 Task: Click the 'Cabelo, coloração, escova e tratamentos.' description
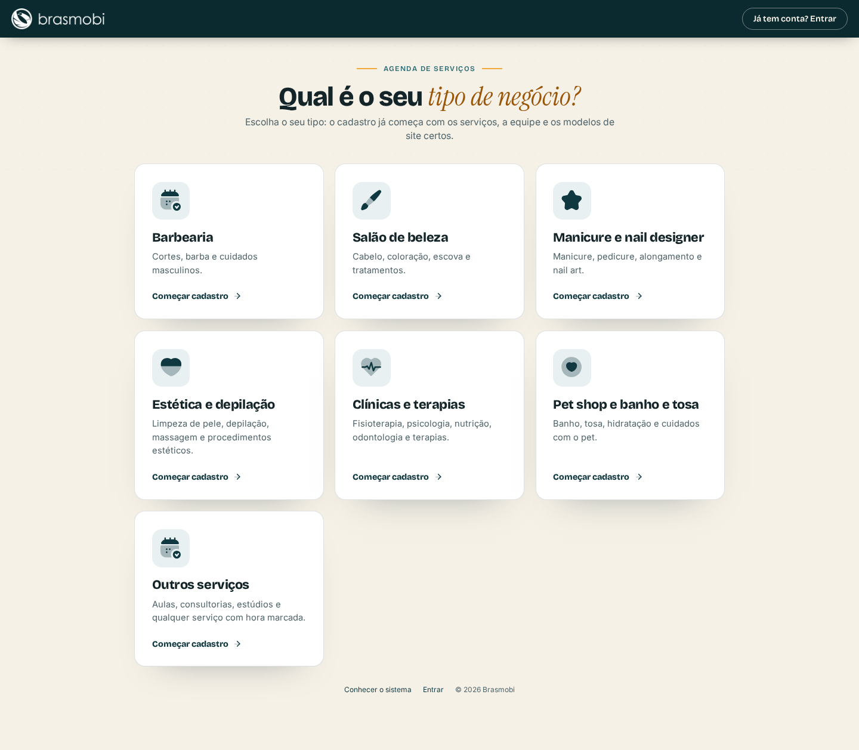pos(412,263)
